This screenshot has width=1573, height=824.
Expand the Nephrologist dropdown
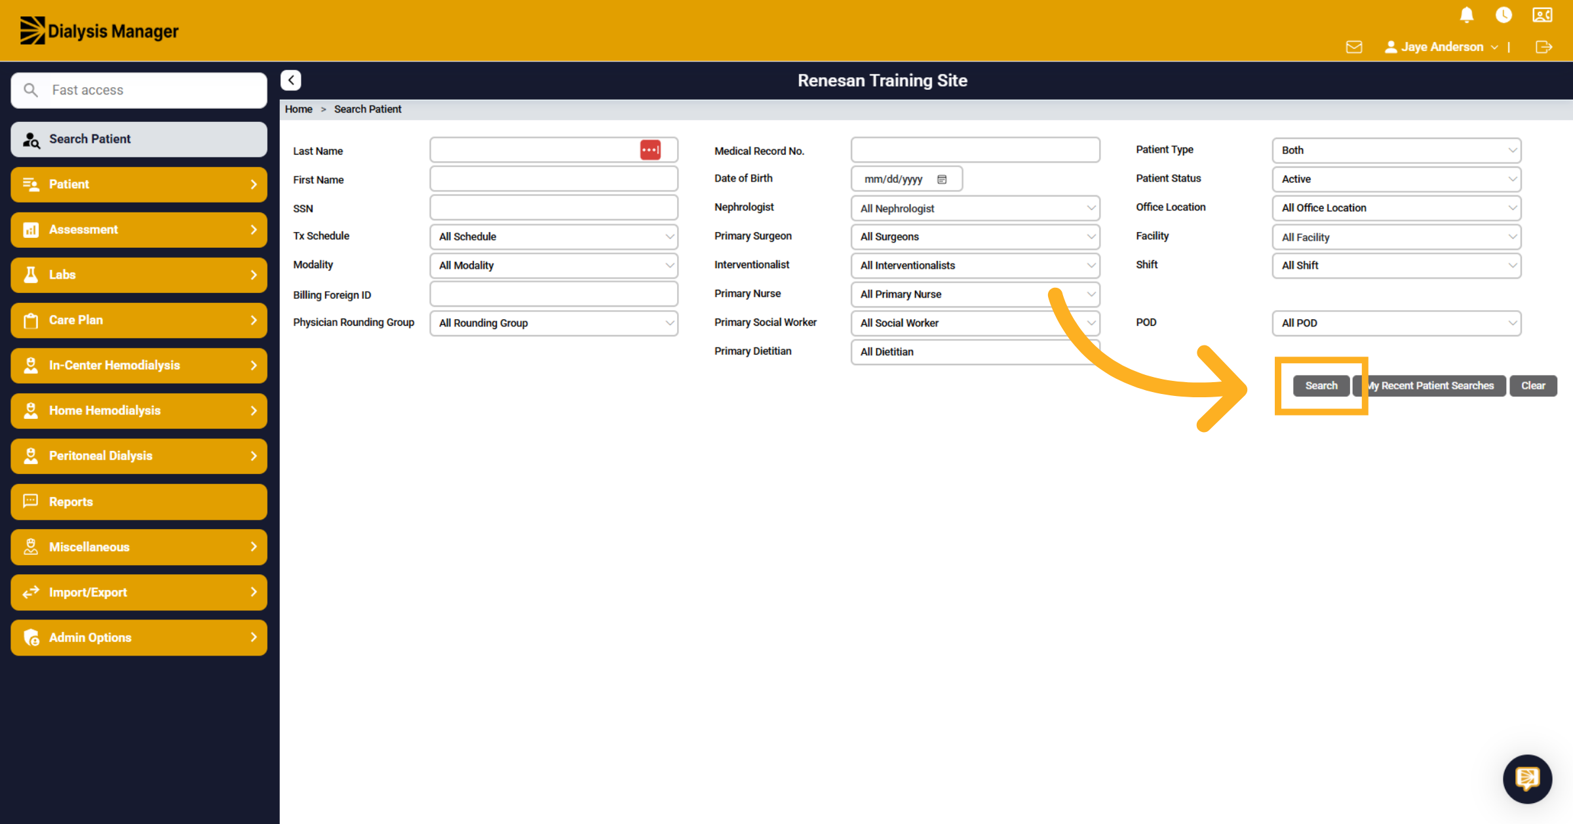(975, 208)
